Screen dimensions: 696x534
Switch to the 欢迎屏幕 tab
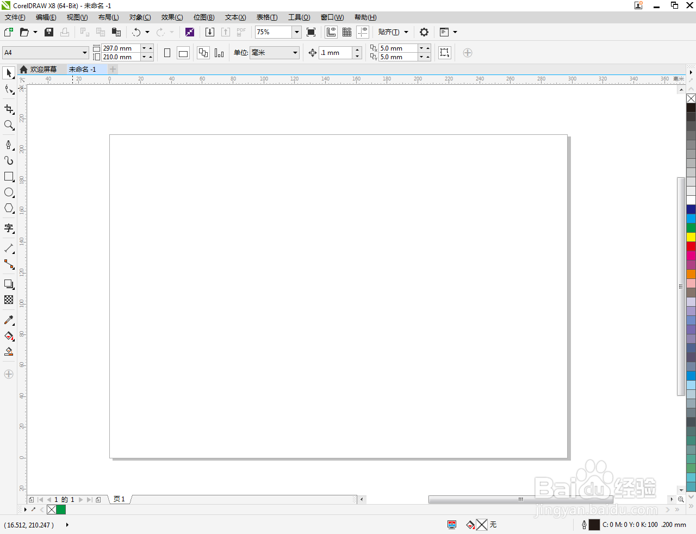pyautogui.click(x=42, y=69)
